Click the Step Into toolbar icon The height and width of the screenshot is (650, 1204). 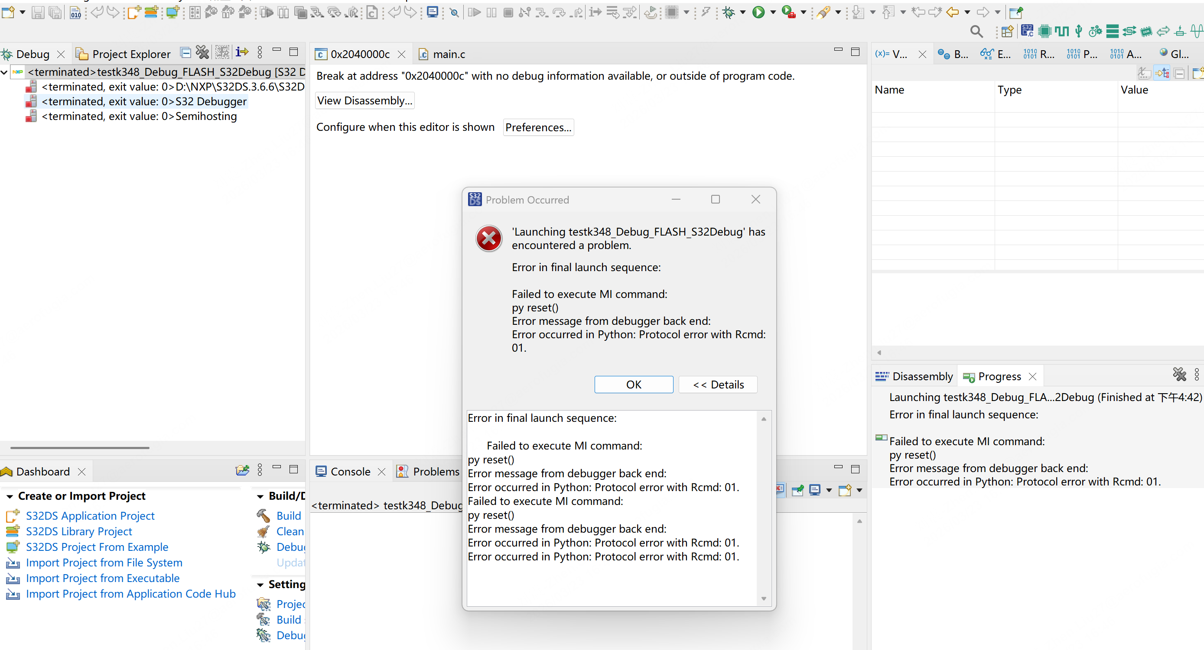[542, 13]
